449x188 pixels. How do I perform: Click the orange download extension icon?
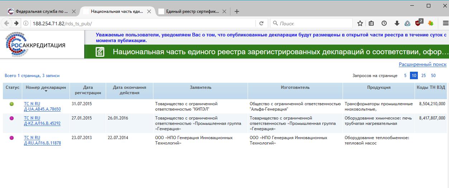pyautogui.click(x=431, y=23)
